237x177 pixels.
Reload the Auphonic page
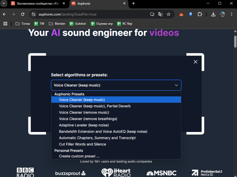[x=23, y=14]
